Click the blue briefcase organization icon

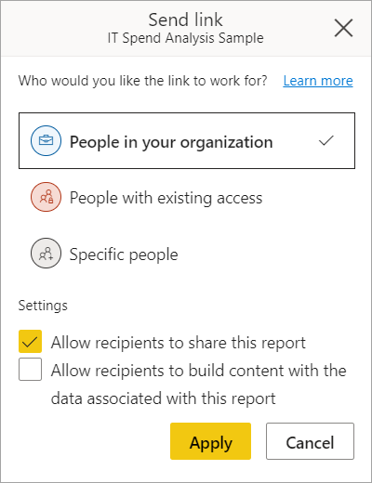pos(46,140)
